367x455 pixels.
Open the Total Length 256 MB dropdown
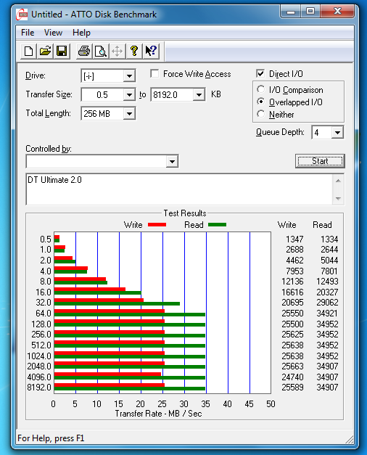click(129, 113)
